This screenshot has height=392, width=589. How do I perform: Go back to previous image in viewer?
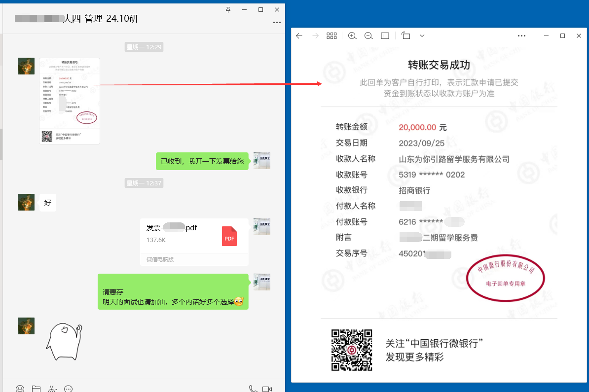coord(299,36)
